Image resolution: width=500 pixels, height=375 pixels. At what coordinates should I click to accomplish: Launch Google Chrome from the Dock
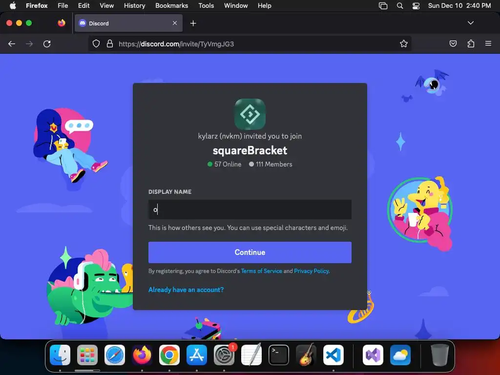pos(169,355)
